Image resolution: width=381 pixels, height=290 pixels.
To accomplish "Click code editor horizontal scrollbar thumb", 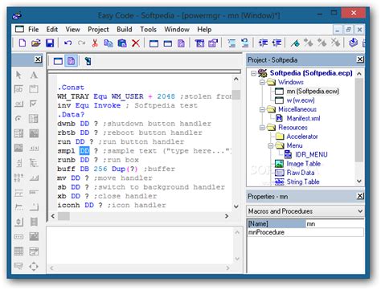I will pos(63,216).
